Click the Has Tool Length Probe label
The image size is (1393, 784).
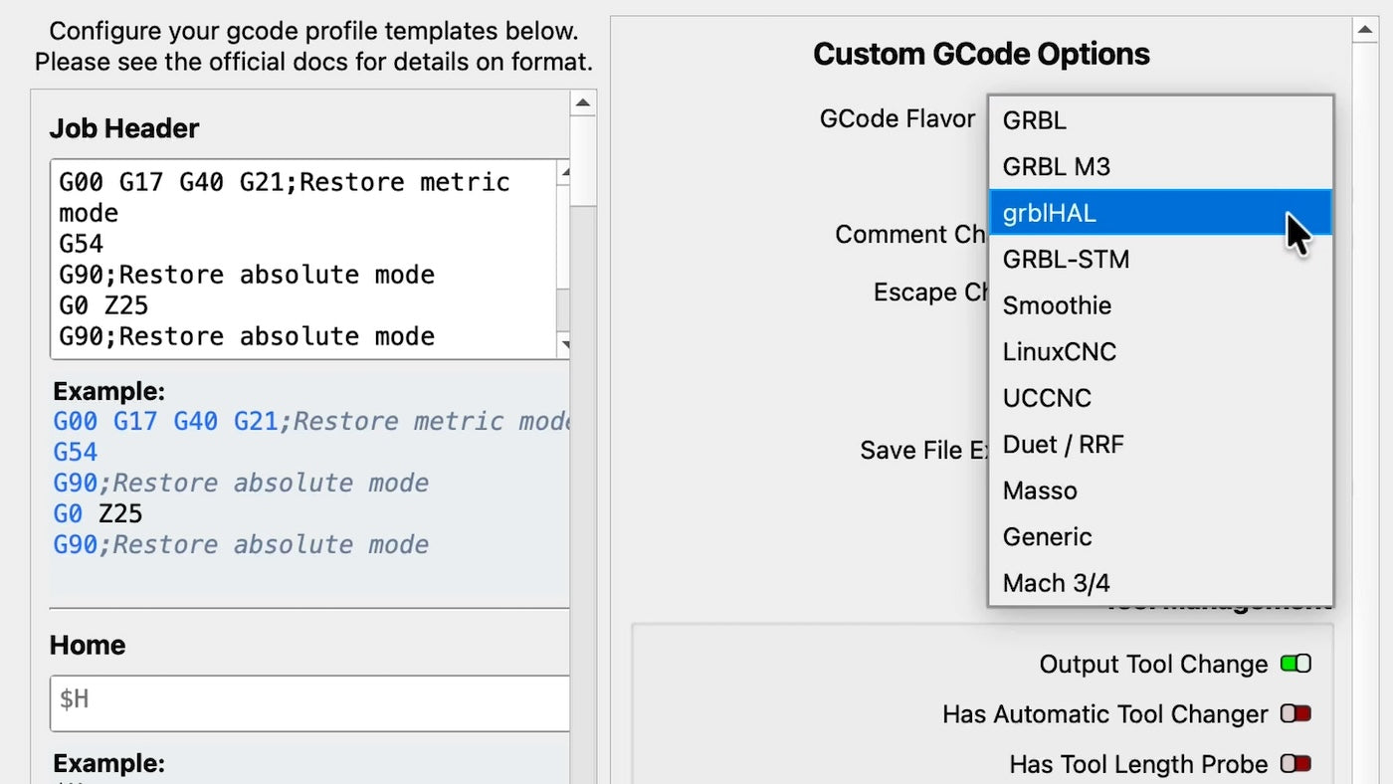(1138, 764)
